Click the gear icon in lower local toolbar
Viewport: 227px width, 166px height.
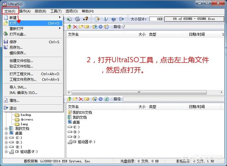[x=101, y=99]
